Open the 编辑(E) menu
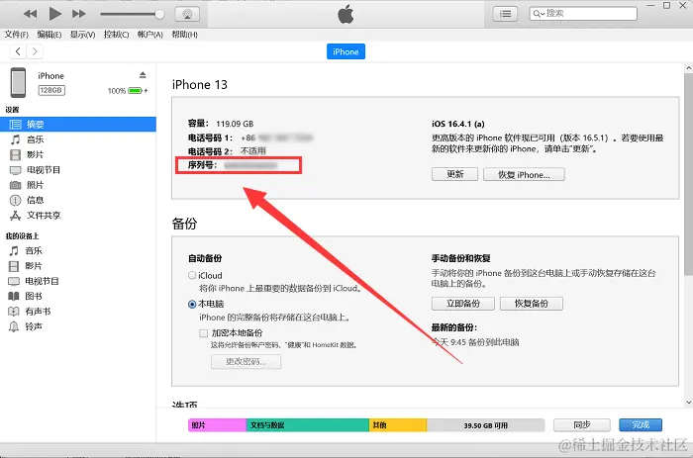Viewport: 693px width, 458px height. (x=49, y=35)
